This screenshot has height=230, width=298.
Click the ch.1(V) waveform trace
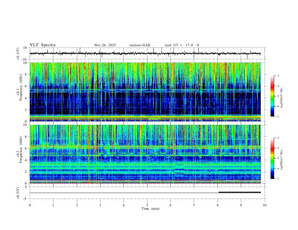[145, 53]
